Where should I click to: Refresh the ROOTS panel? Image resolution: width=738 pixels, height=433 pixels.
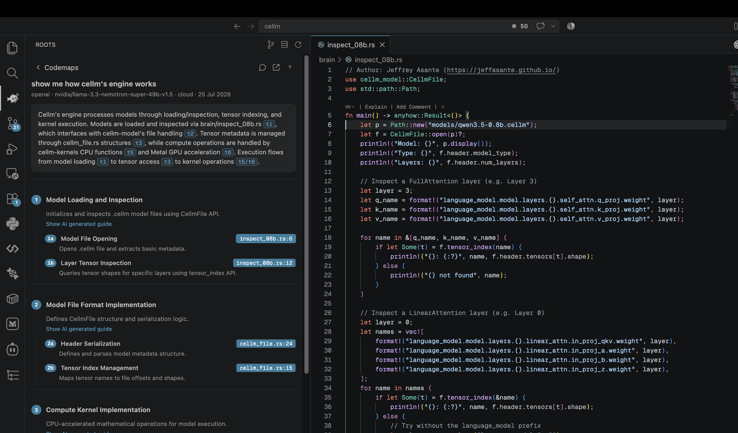click(x=298, y=44)
